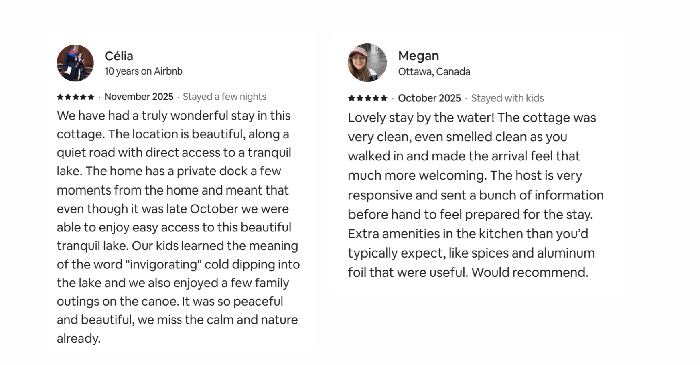
Task: Click the middle star in Megan's rating
Action: click(x=367, y=98)
